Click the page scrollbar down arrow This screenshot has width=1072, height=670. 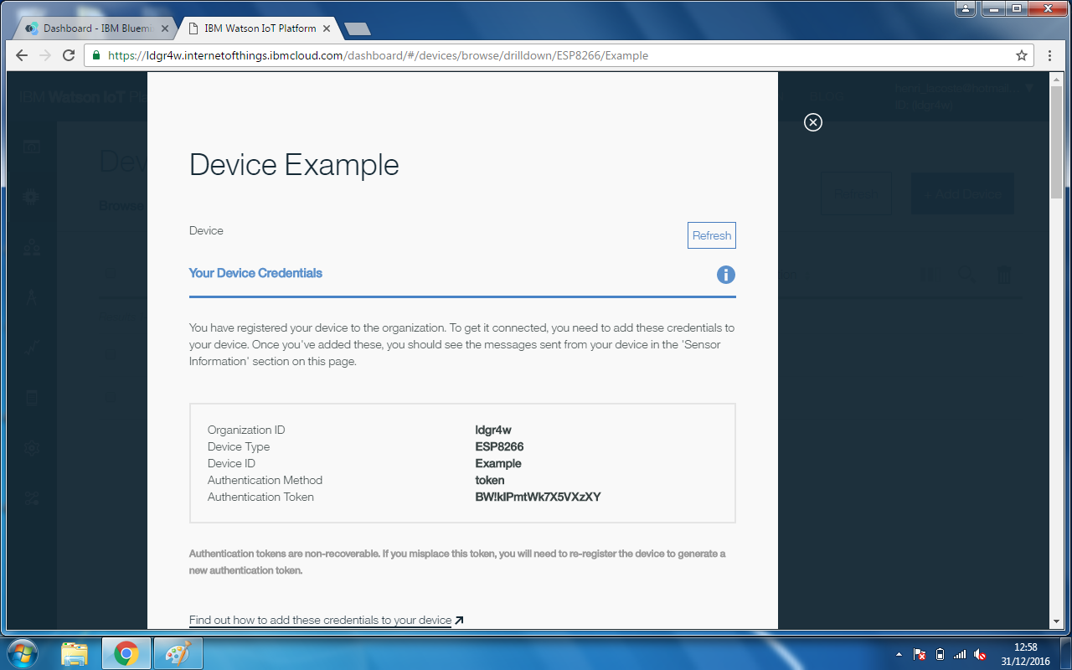(1055, 621)
